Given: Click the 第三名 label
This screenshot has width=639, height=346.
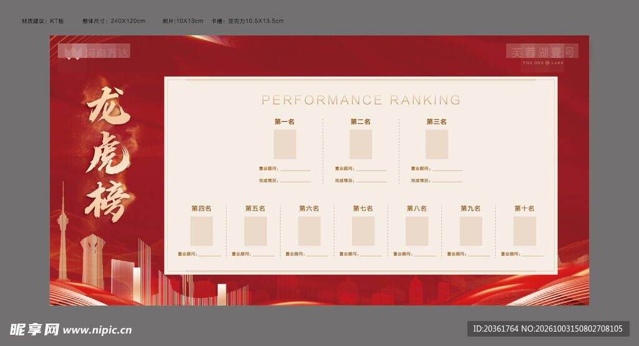Looking at the screenshot, I should point(436,122).
